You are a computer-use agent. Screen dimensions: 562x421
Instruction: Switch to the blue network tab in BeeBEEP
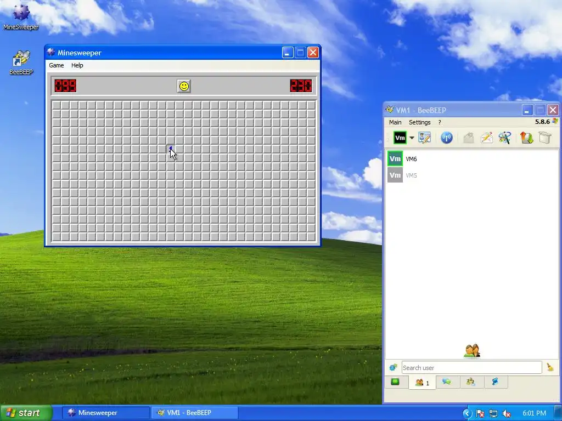pos(495,382)
